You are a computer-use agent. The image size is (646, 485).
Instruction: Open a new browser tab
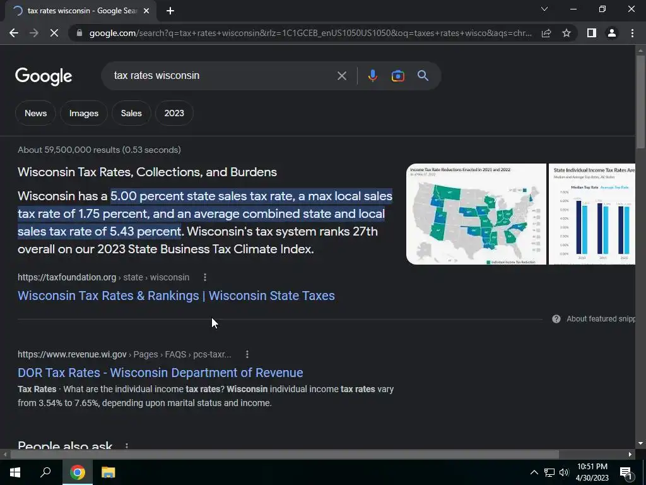point(170,11)
